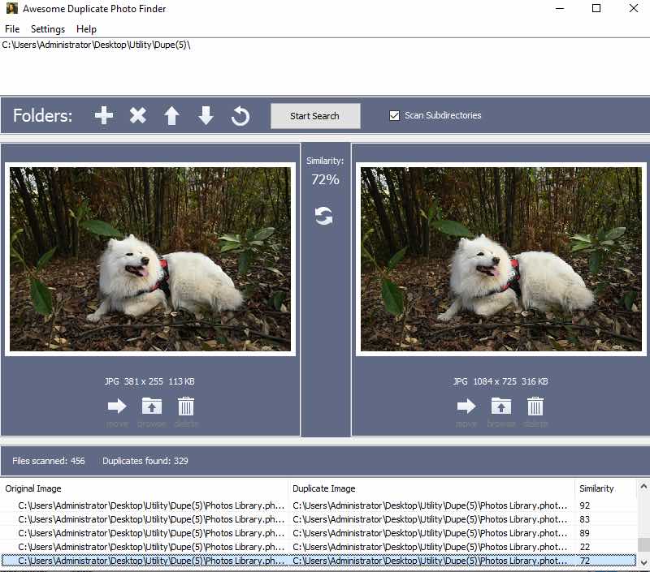Viewport: 650px width, 572px height.
Task: Swap the two compared photos
Action: 324,216
